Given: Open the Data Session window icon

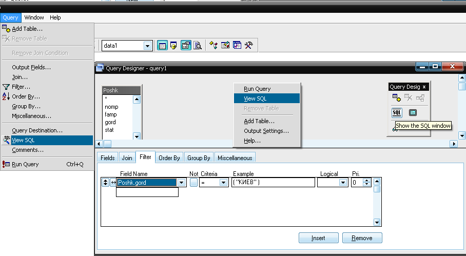Looking at the screenshot, I should (x=174, y=46).
